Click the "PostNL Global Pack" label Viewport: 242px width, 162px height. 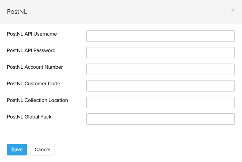click(29, 117)
